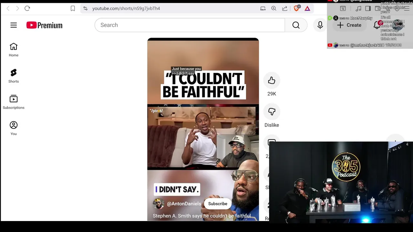Open YouTube notifications bell
The image size is (413, 232).
coord(377,25)
